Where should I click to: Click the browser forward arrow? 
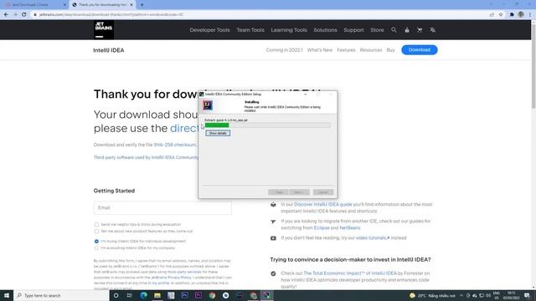(x=15, y=15)
